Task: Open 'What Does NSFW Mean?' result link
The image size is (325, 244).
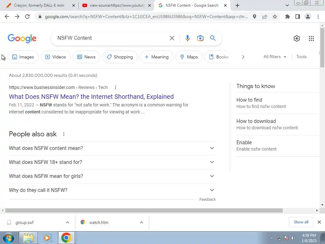Action: [91, 97]
